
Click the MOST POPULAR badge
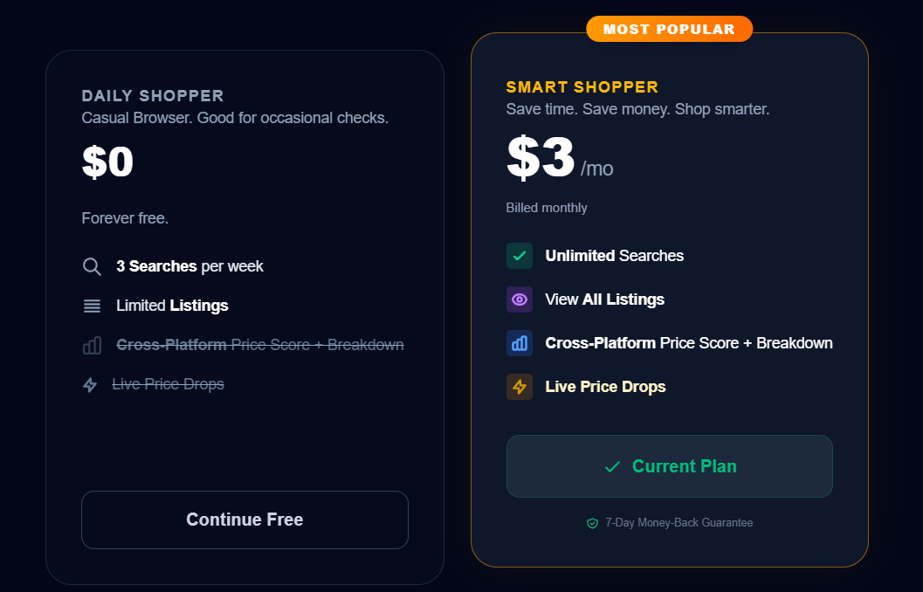[x=669, y=29]
